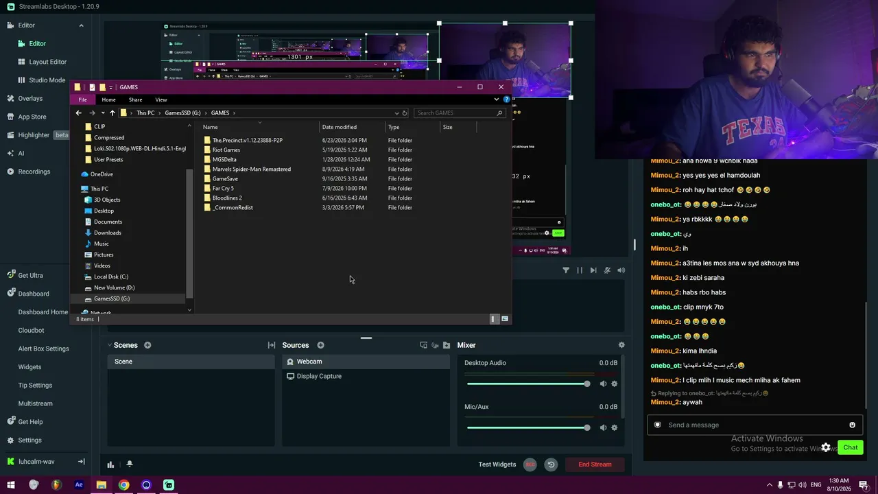Select the Webcam source
Viewport: 878px width, 494px height.
(x=366, y=362)
